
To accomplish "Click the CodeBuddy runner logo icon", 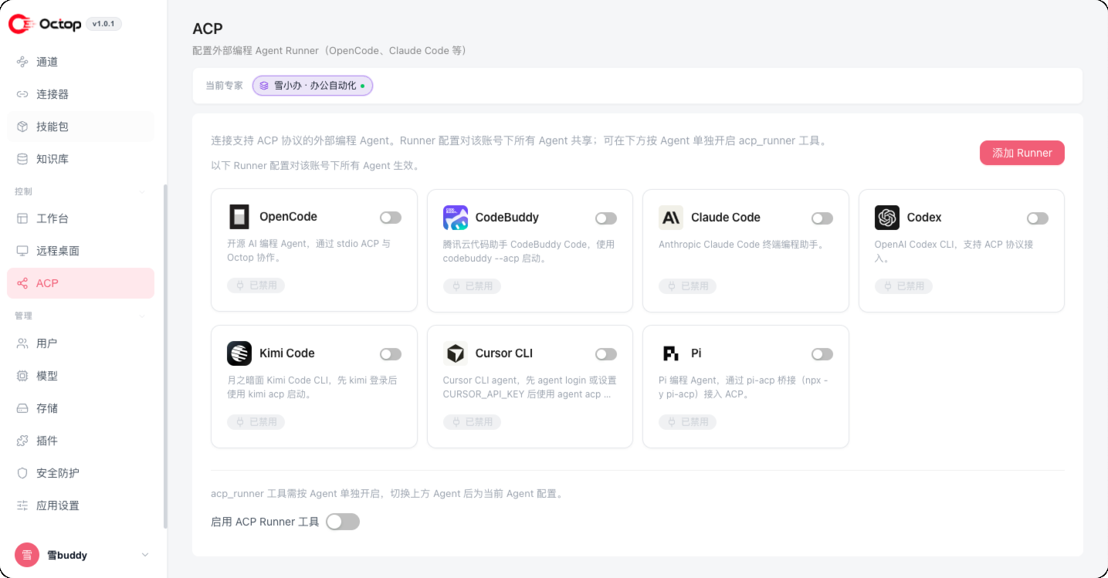I will point(456,218).
